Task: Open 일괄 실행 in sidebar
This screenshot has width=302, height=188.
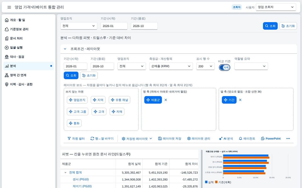Action: pos(28,48)
